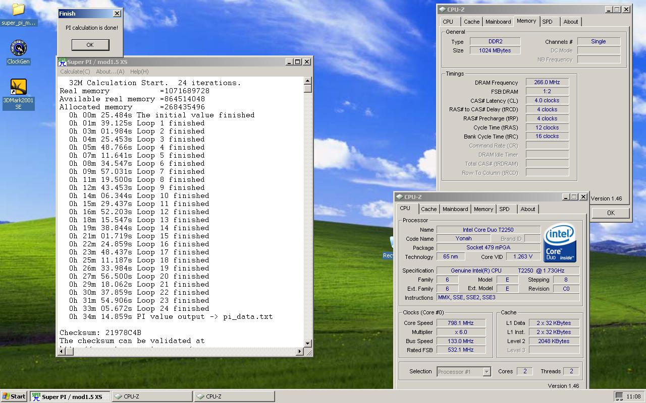Click the Channels # Single field
This screenshot has height=403, width=646.
click(599, 41)
